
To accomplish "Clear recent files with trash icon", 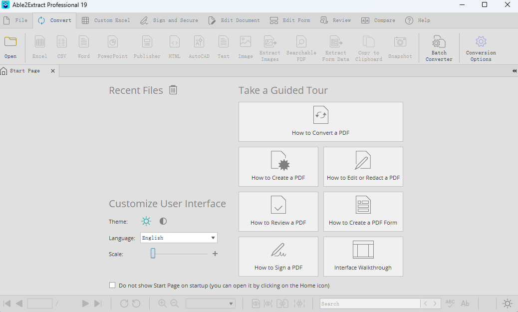I will 173,90.
